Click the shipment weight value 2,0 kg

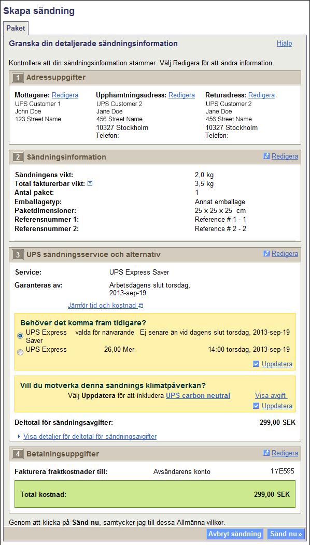point(204,175)
